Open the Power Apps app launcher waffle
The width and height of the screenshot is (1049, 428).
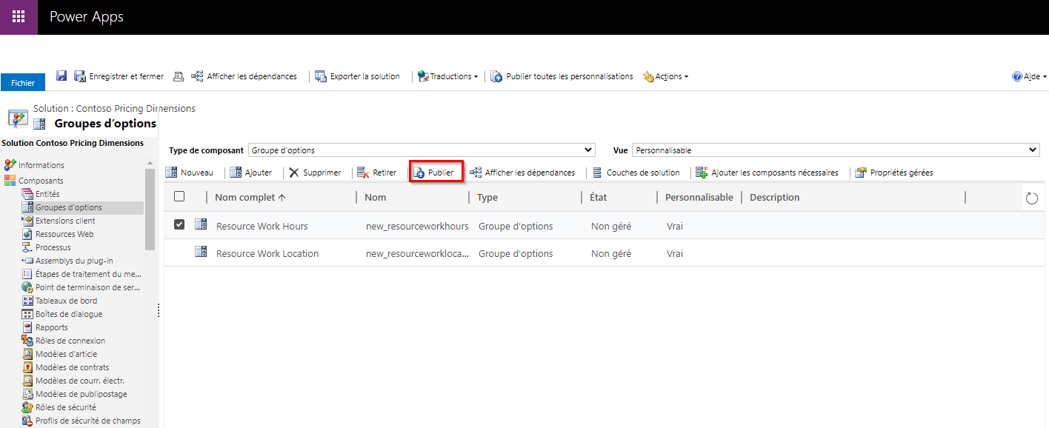(19, 17)
